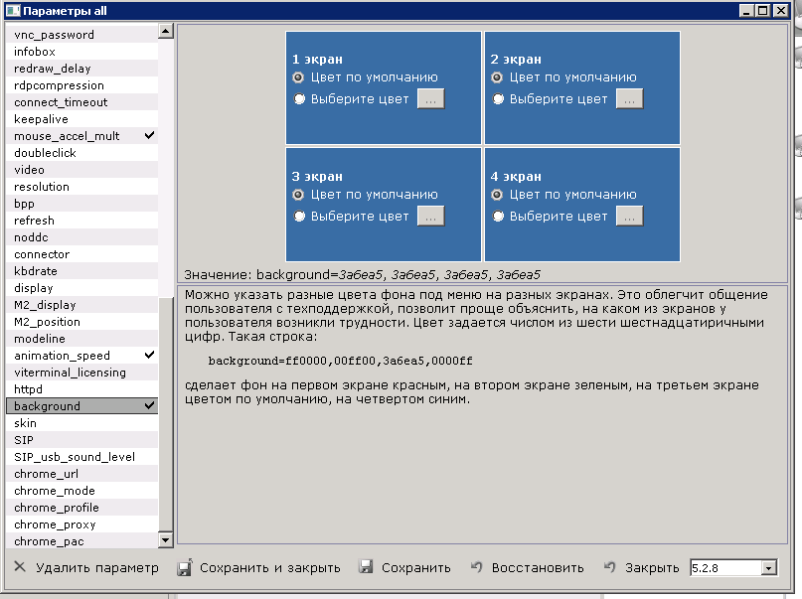This screenshot has width=802, height=599.
Task: Choose Выберите цвет radio for 3 экран
Action: pyautogui.click(x=299, y=217)
